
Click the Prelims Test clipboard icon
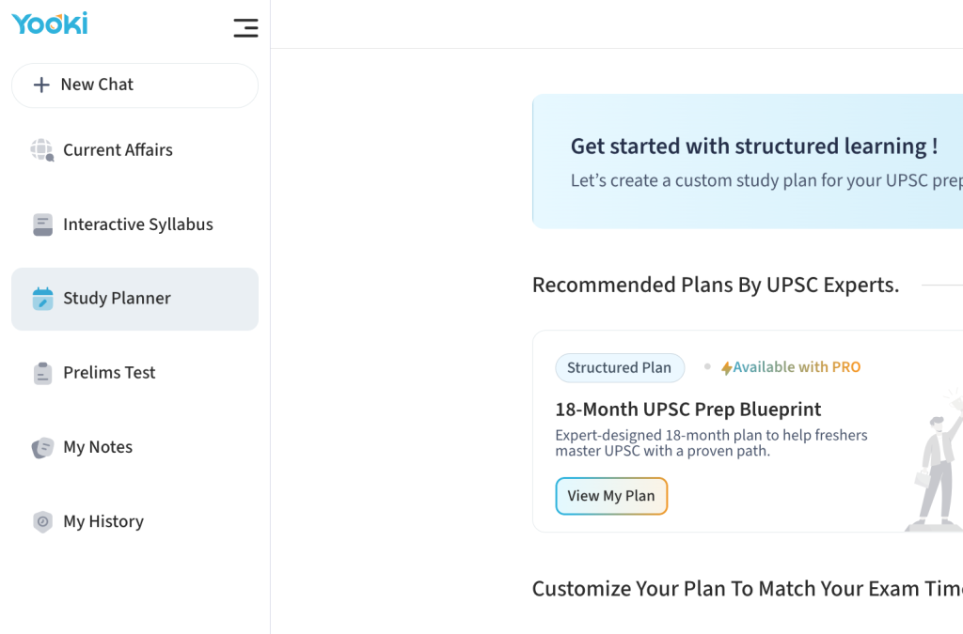pyautogui.click(x=41, y=372)
